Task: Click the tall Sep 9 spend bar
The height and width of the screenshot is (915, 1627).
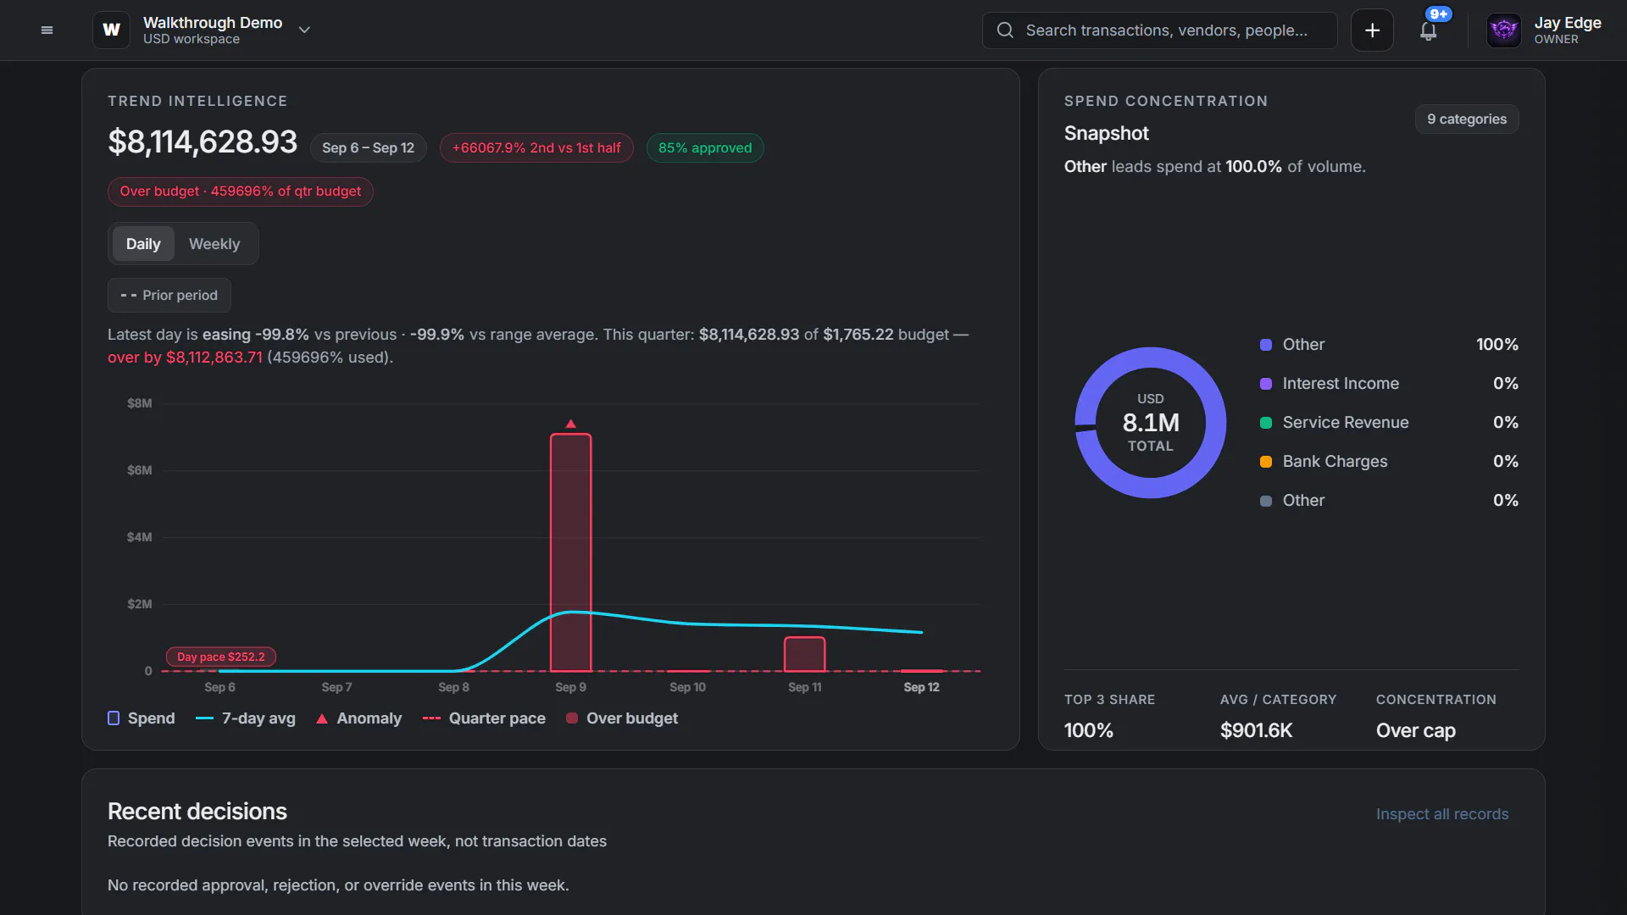Action: click(x=571, y=552)
